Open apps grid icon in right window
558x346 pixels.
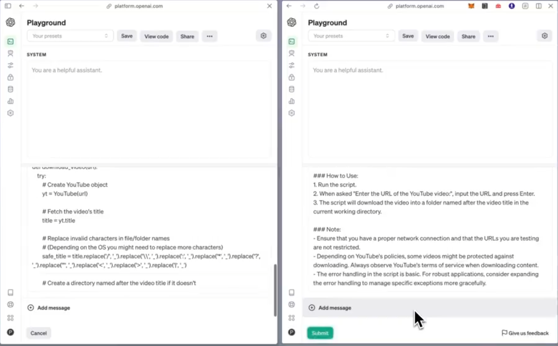292,318
